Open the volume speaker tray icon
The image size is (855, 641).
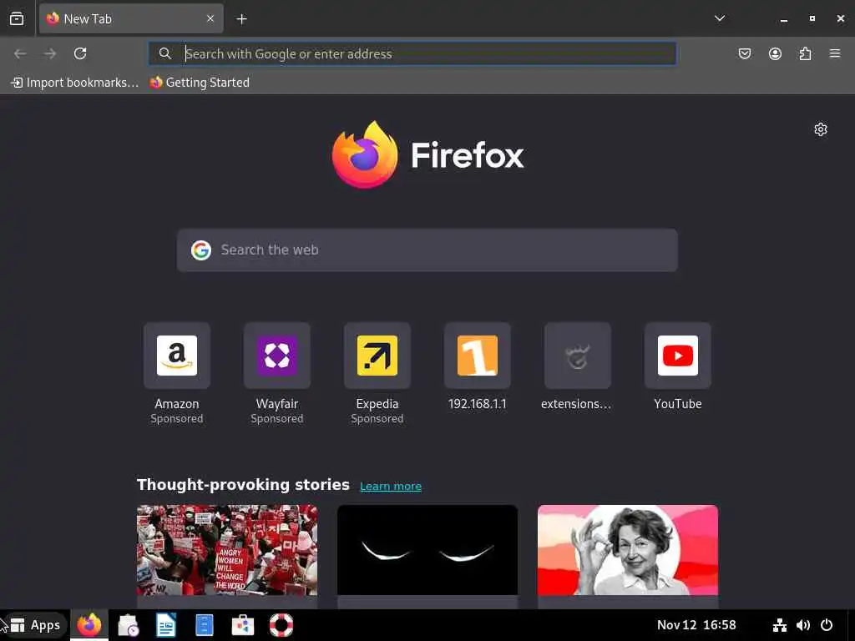click(802, 624)
